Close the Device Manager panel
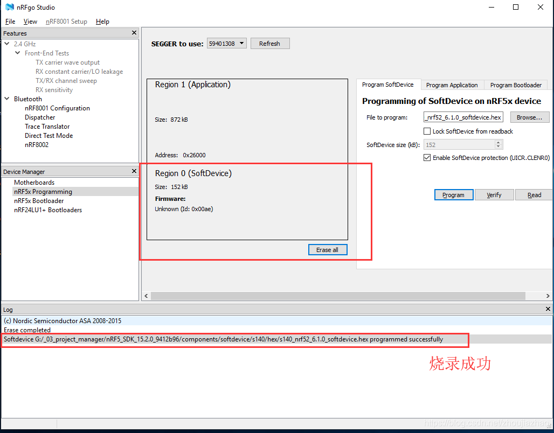Image resolution: width=554 pixels, height=433 pixels. pyautogui.click(x=134, y=171)
